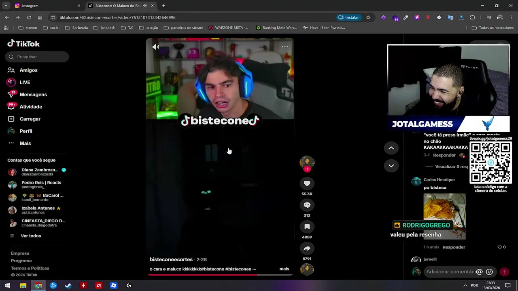This screenshot has height=291, width=518.
Task: Post comment with red send arrow
Action: [504, 272]
